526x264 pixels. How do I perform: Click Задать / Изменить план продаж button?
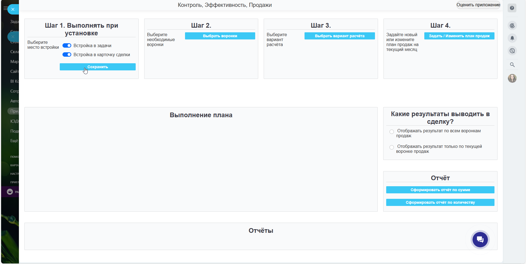(x=459, y=36)
